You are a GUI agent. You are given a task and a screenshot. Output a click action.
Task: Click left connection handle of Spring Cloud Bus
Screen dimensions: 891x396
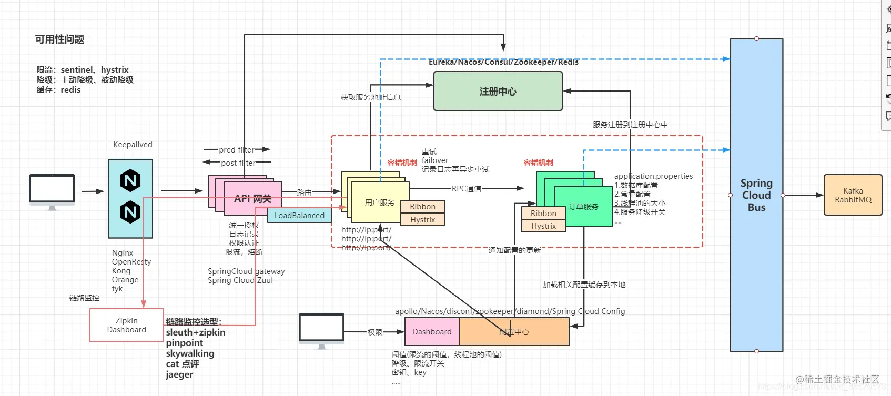click(x=730, y=195)
